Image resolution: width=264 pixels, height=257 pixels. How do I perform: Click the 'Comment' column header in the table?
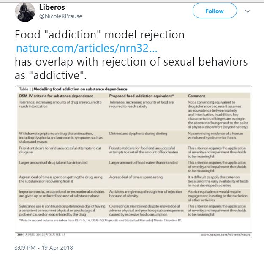coord(196,96)
